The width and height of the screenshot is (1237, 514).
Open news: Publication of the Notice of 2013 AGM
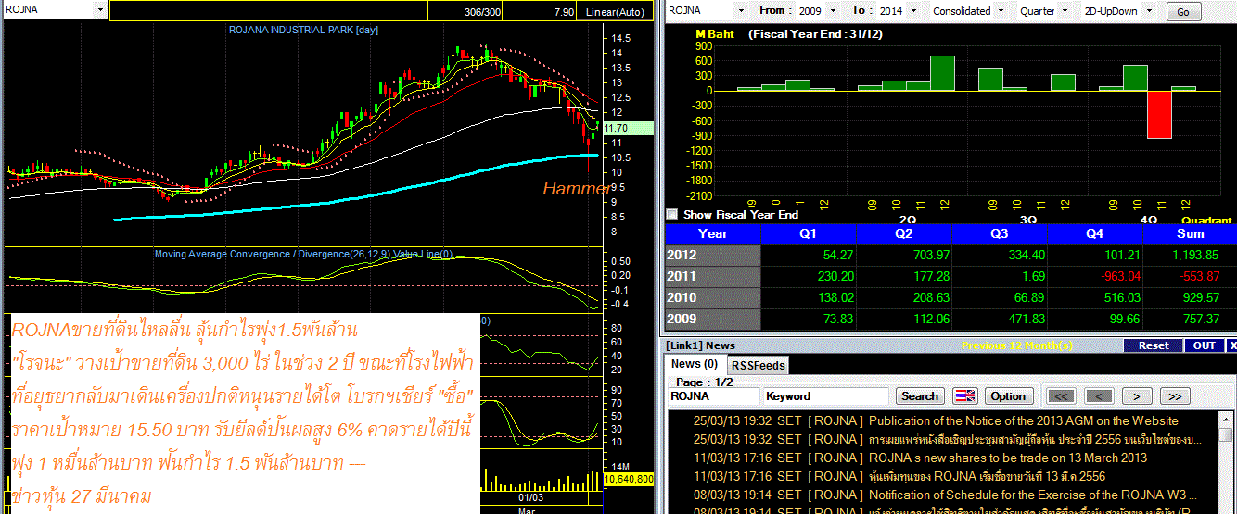[1024, 420]
